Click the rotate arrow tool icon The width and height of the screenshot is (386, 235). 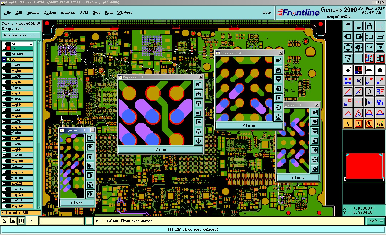369,91
